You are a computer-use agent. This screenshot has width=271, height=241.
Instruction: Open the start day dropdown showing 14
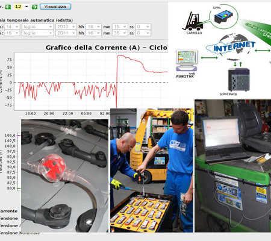tap(12, 27)
